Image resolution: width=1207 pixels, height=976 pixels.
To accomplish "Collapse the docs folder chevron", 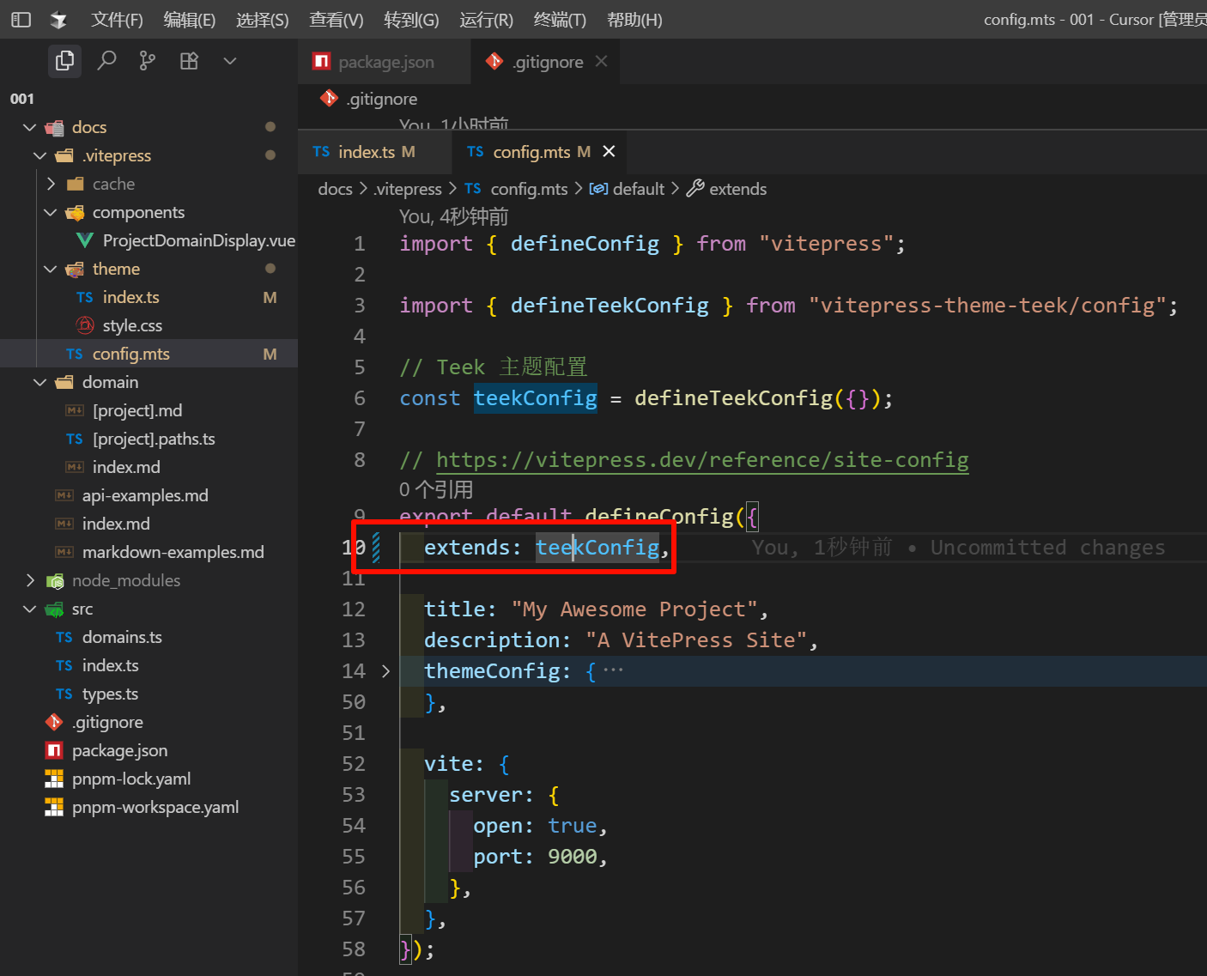I will point(29,127).
